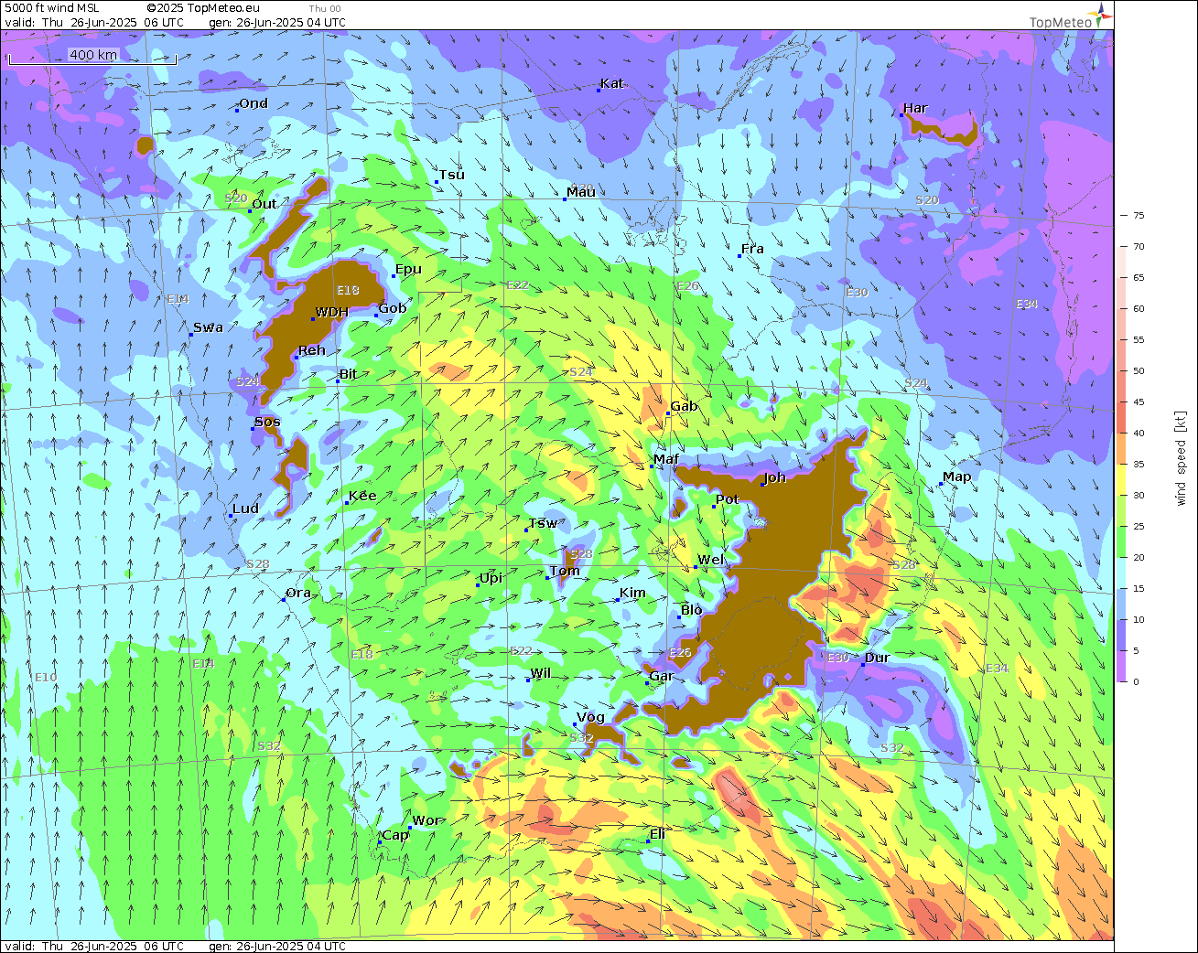Click the Ora city label

(x=298, y=593)
